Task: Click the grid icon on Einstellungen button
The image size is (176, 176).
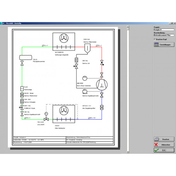Action: pyautogui.click(x=156, y=45)
